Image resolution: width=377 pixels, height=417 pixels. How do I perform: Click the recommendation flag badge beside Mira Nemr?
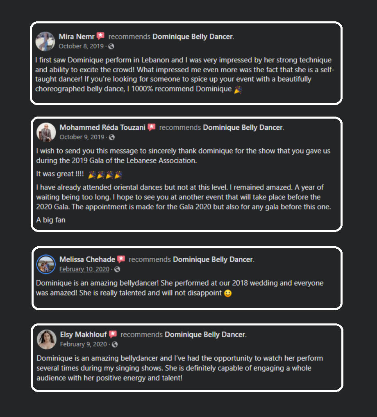click(x=101, y=36)
